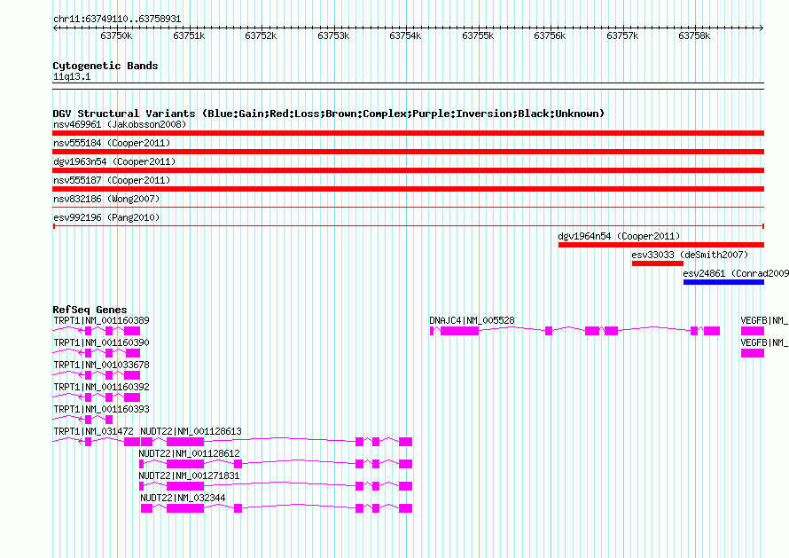
Task: Click the widest exon of NUDT22|NM_001271831 glyph
Action: 185,486
